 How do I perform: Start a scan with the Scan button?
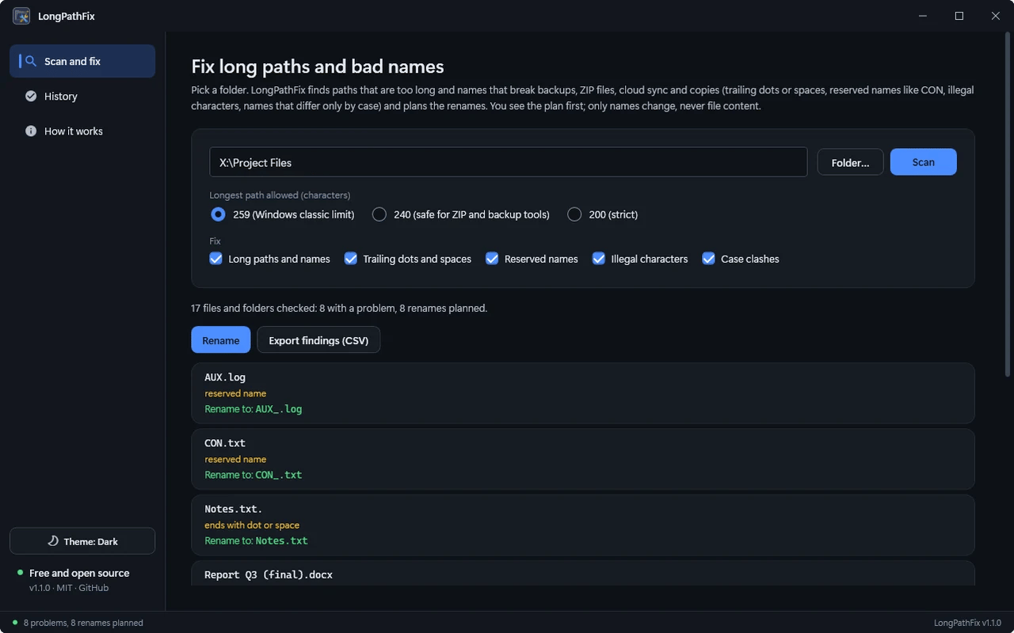coord(923,162)
